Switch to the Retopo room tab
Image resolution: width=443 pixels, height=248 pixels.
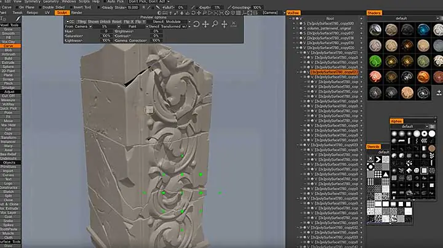coord(32,13)
